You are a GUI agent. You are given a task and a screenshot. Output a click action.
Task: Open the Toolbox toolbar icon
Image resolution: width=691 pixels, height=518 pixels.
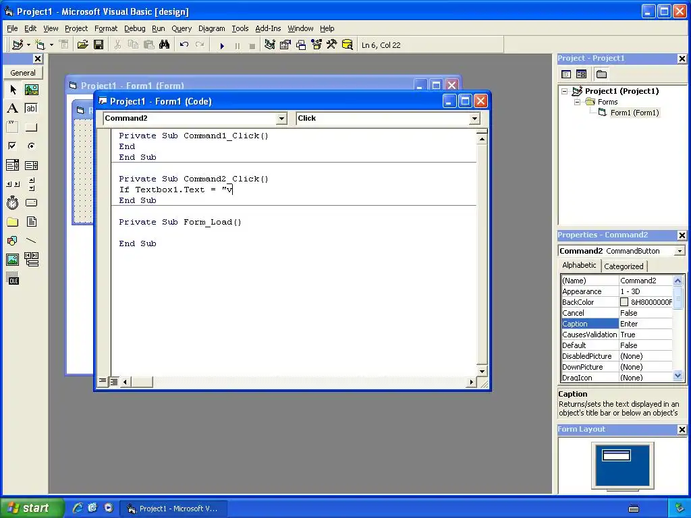coord(332,45)
